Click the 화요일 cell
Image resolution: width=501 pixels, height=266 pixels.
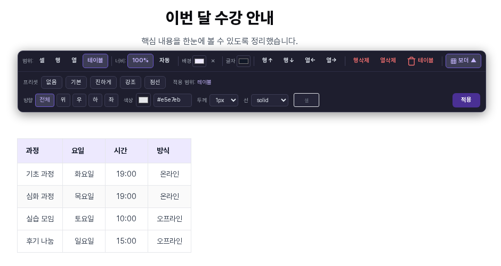pyautogui.click(x=84, y=174)
